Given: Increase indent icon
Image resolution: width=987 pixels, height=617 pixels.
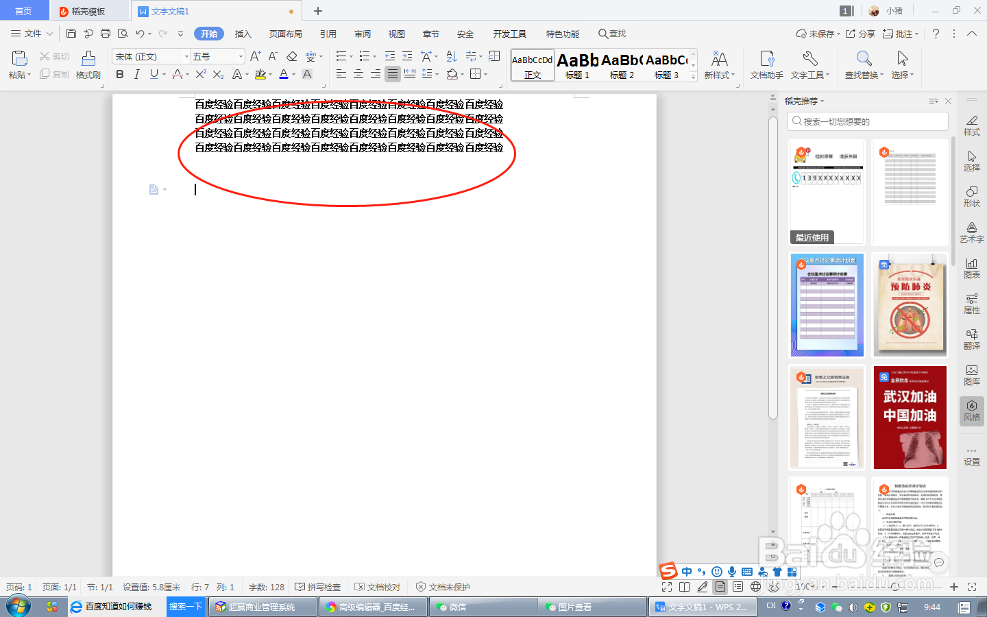Looking at the screenshot, I should coord(407,56).
